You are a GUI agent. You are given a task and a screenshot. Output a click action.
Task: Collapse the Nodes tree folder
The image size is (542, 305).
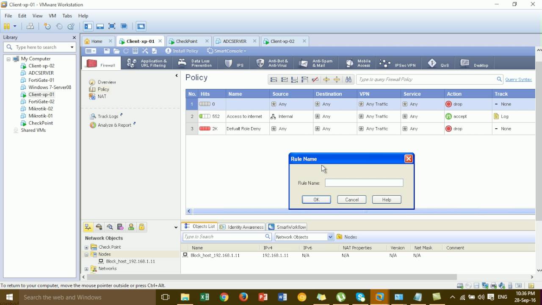click(x=86, y=255)
